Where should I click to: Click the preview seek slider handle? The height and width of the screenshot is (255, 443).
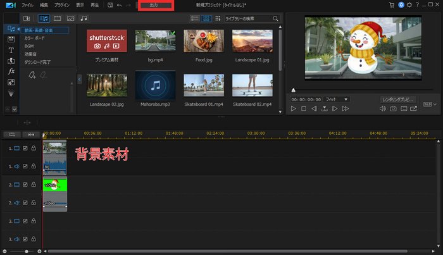pyautogui.click(x=293, y=90)
